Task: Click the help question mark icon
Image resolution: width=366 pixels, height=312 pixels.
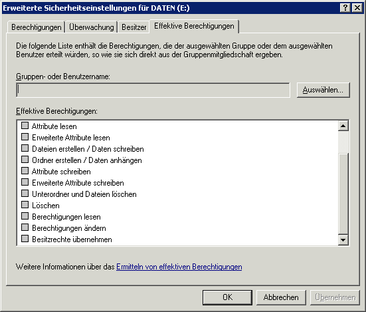Action: tap(345, 8)
